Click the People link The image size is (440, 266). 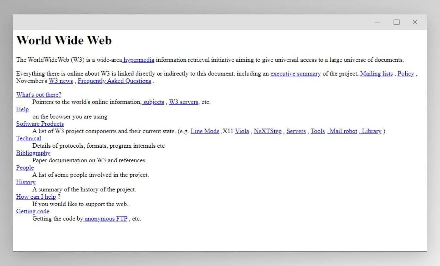coord(25,168)
